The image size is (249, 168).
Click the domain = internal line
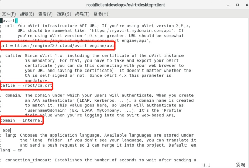pos(21,120)
